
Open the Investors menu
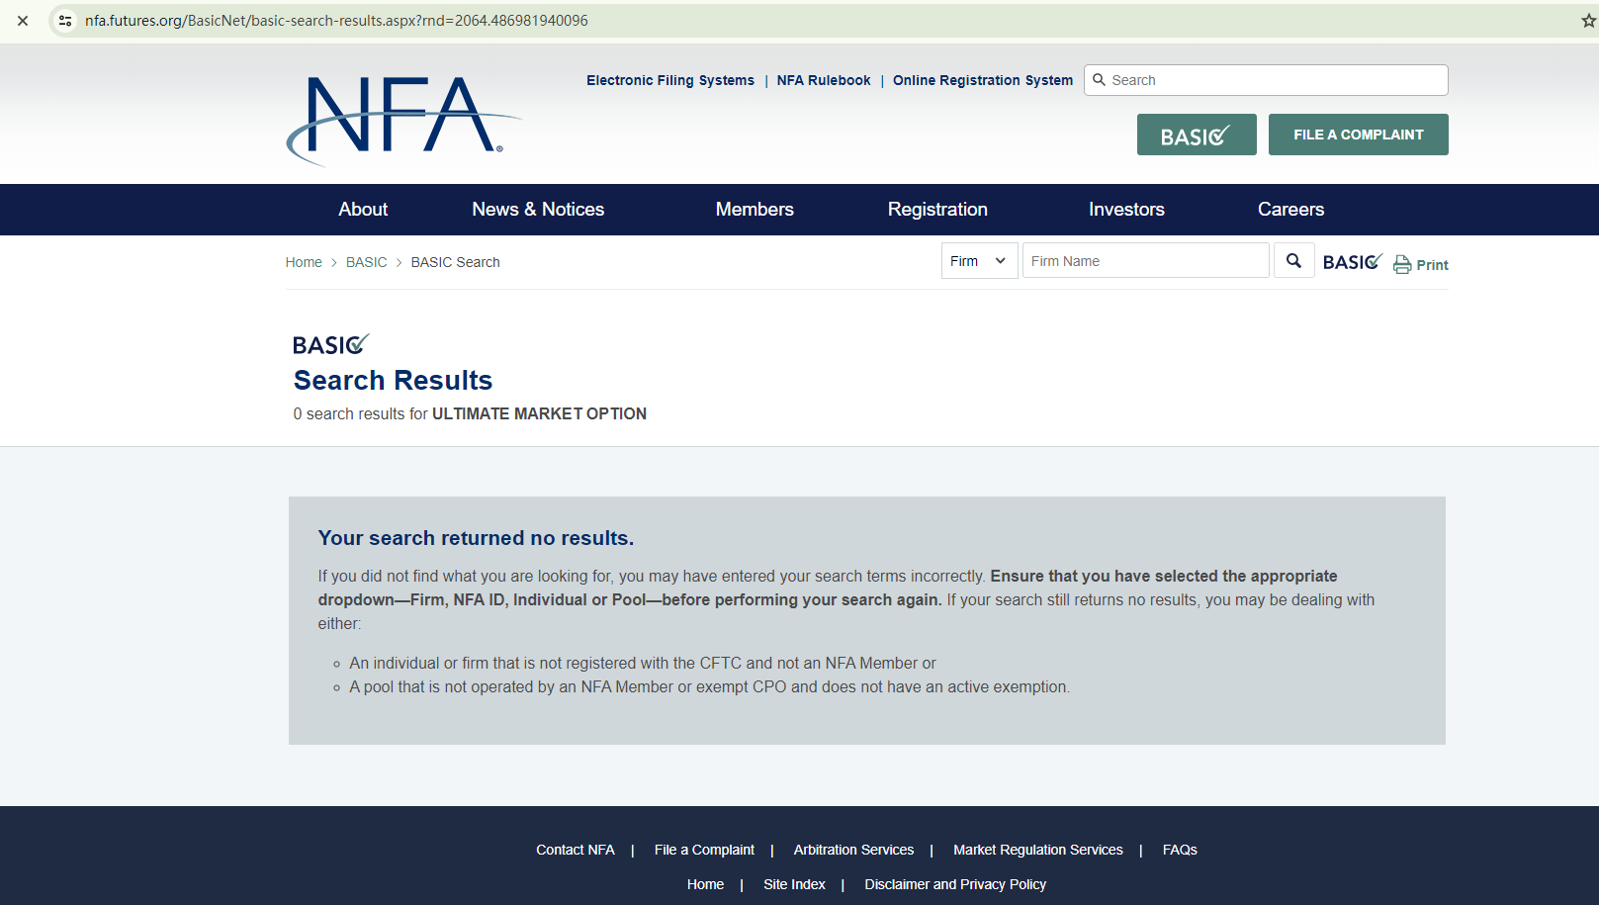click(x=1126, y=210)
